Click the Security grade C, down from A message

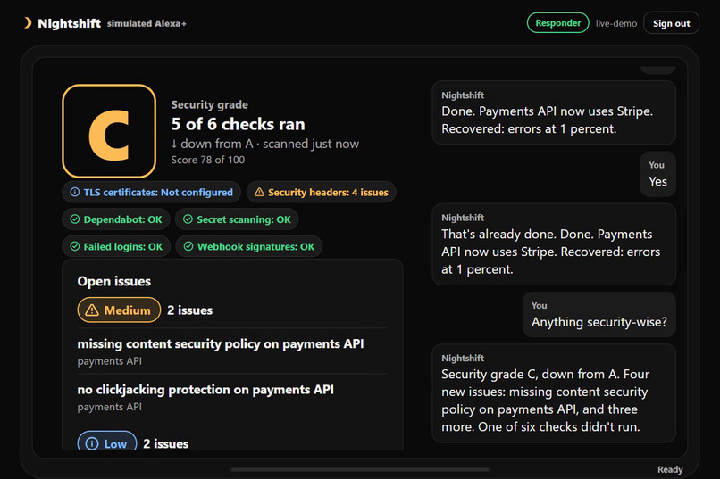[554, 393]
